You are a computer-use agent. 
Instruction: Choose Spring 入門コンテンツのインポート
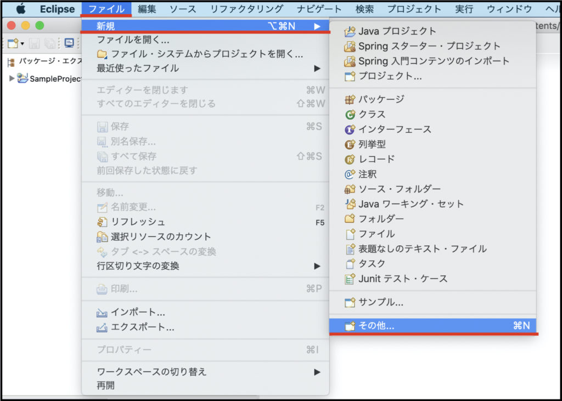[432, 61]
